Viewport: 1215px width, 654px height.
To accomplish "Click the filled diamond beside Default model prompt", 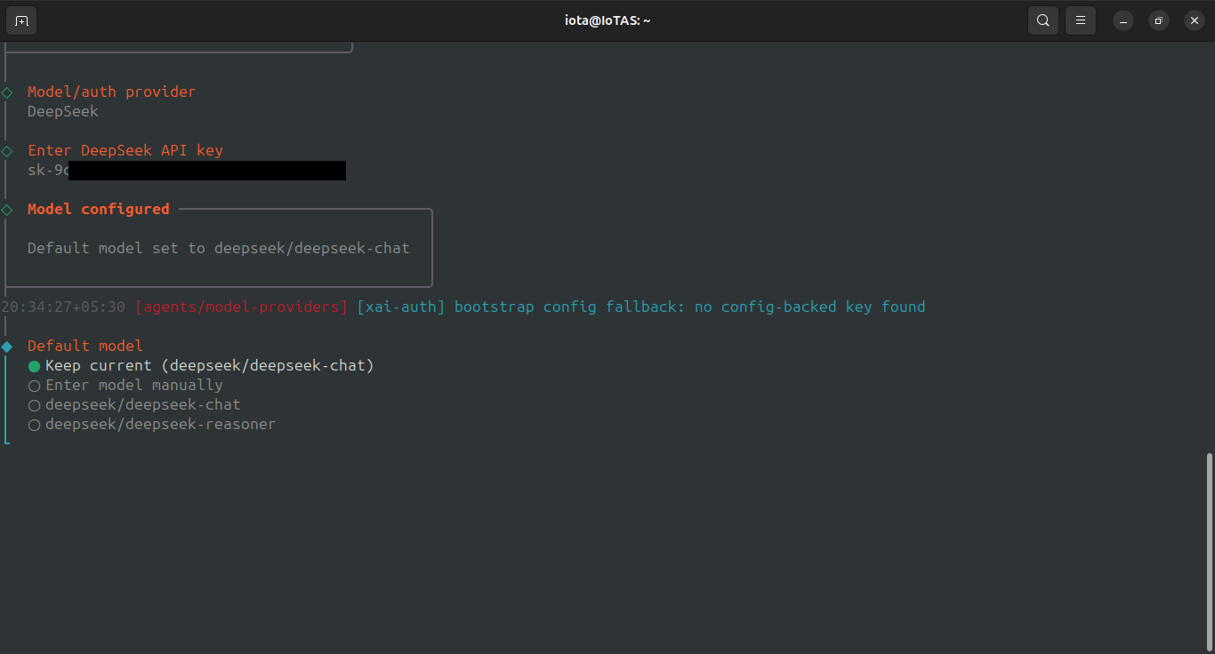I will click(6, 346).
